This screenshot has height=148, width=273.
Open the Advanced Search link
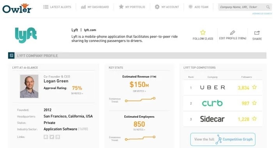(x=262, y=14)
